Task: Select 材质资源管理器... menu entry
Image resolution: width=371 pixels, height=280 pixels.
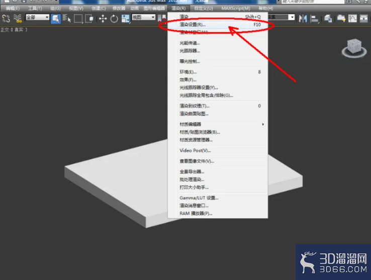Action: [x=218, y=140]
